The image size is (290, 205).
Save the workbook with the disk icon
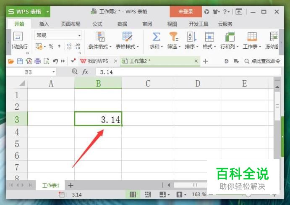pyautogui.click(x=20, y=61)
